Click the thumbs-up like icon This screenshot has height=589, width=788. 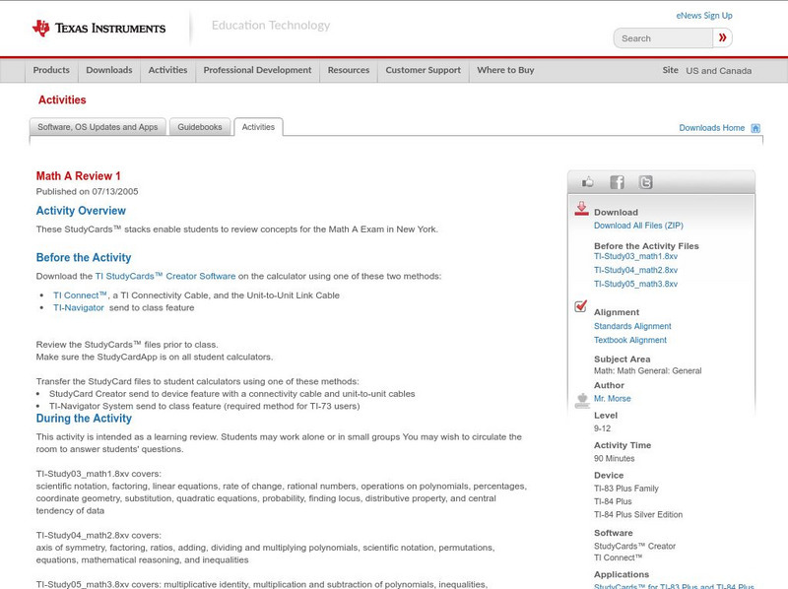pyautogui.click(x=587, y=182)
